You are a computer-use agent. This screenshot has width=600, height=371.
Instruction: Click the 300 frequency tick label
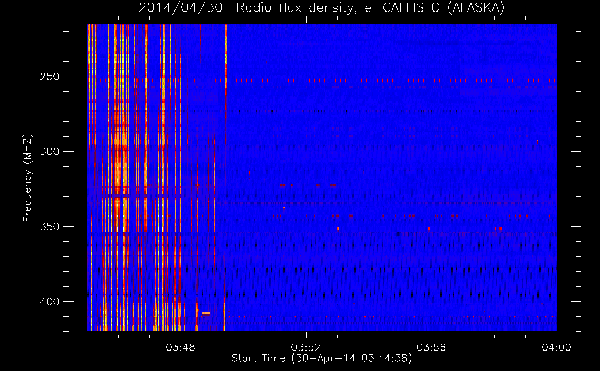(50, 151)
